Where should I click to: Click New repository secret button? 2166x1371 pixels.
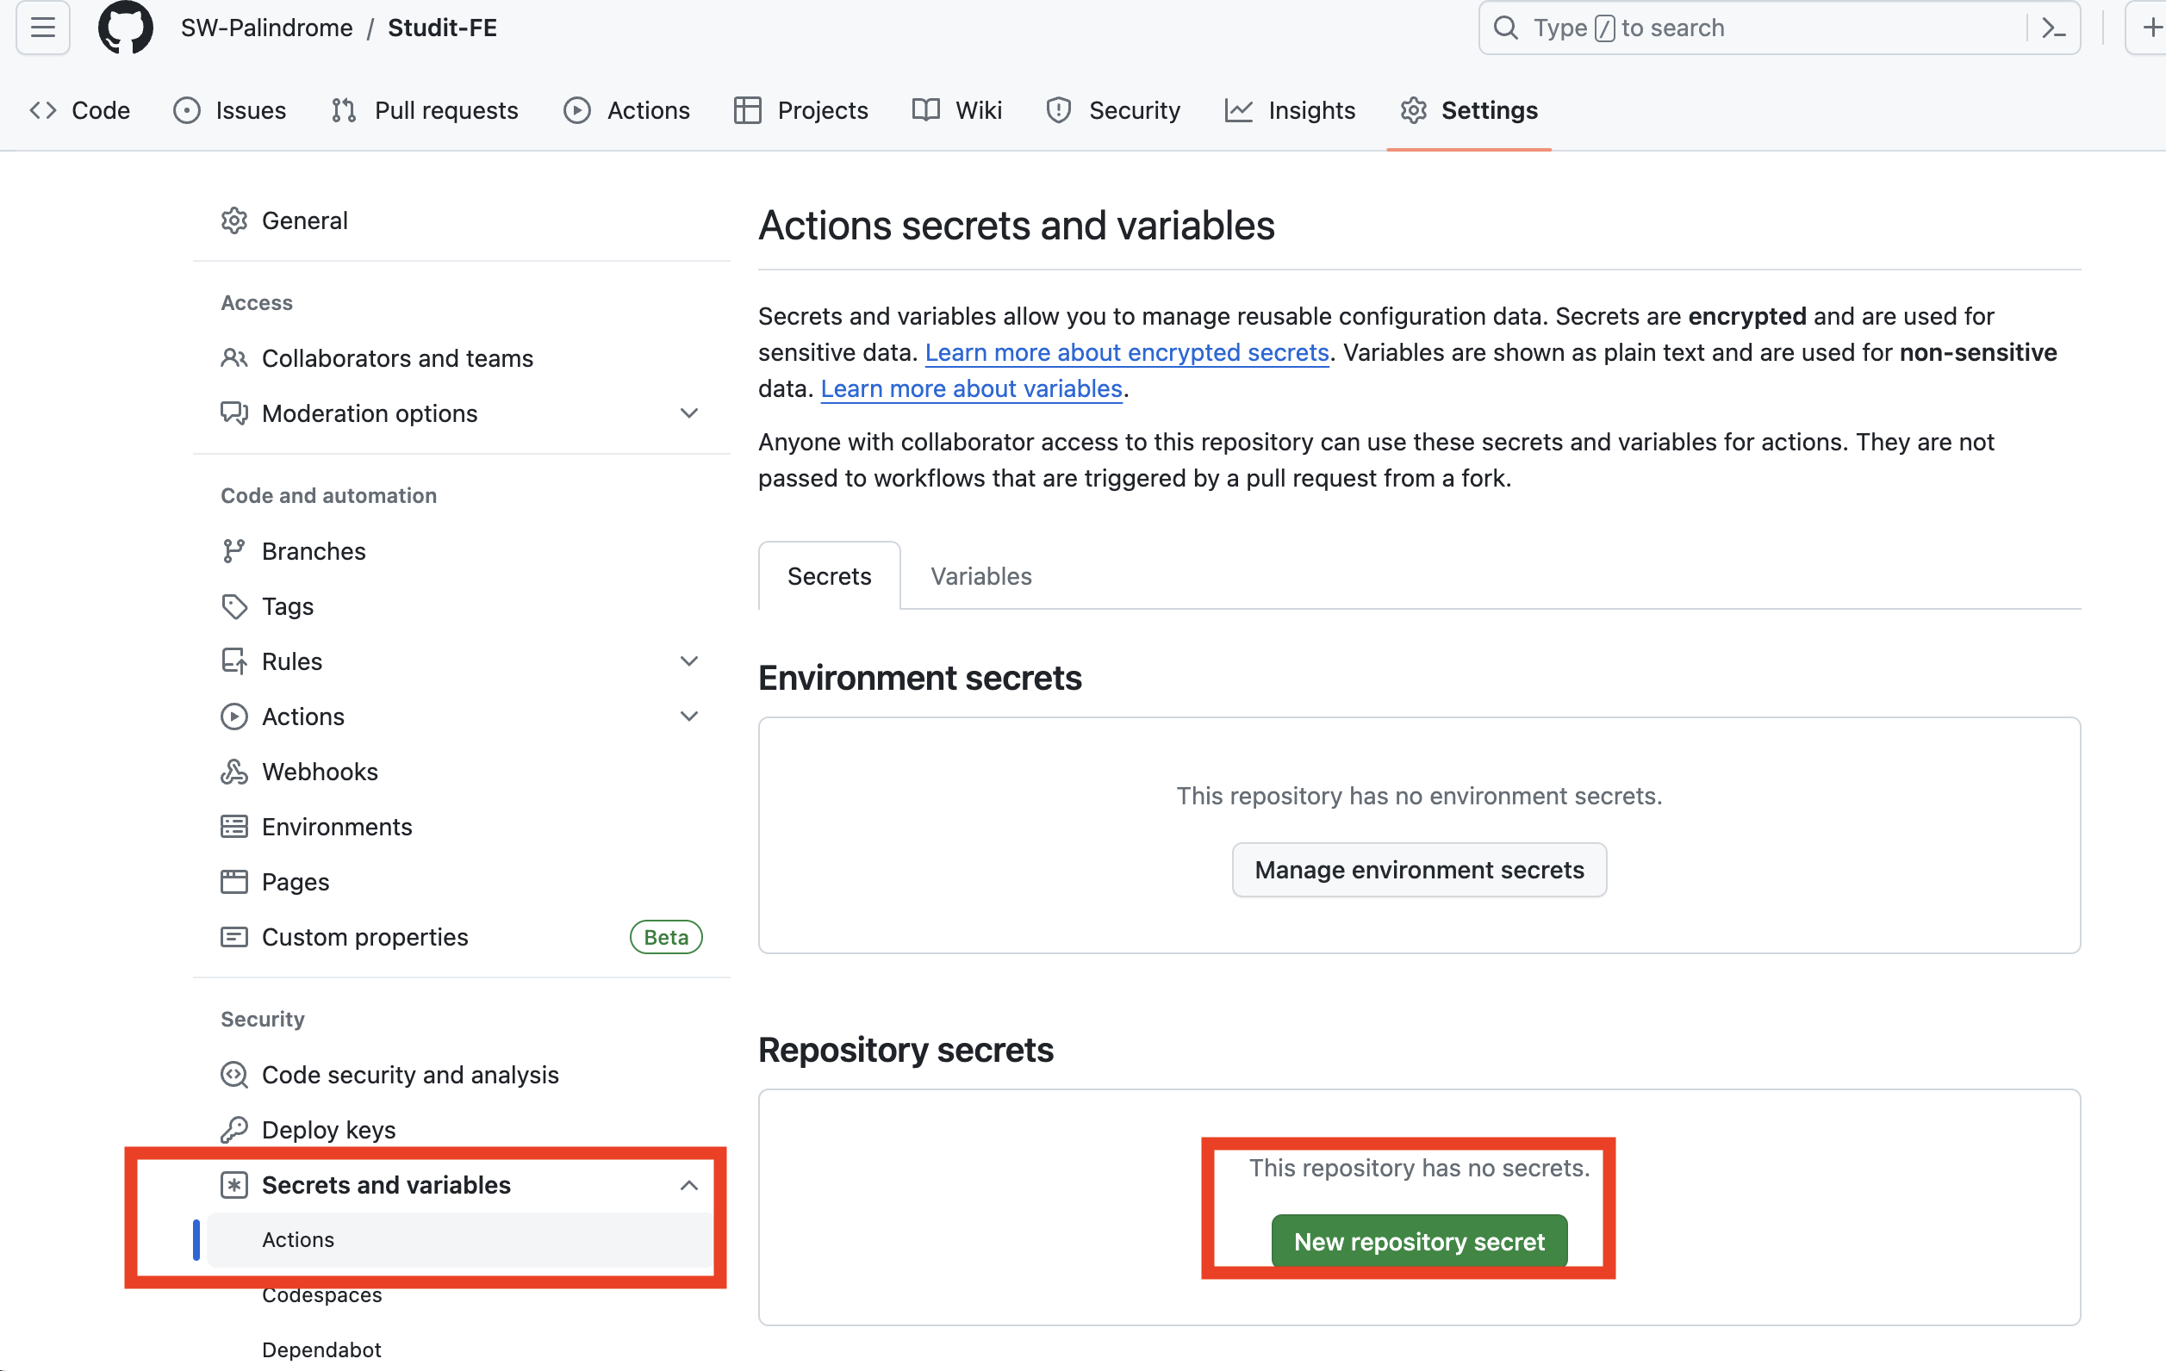1418,1241
